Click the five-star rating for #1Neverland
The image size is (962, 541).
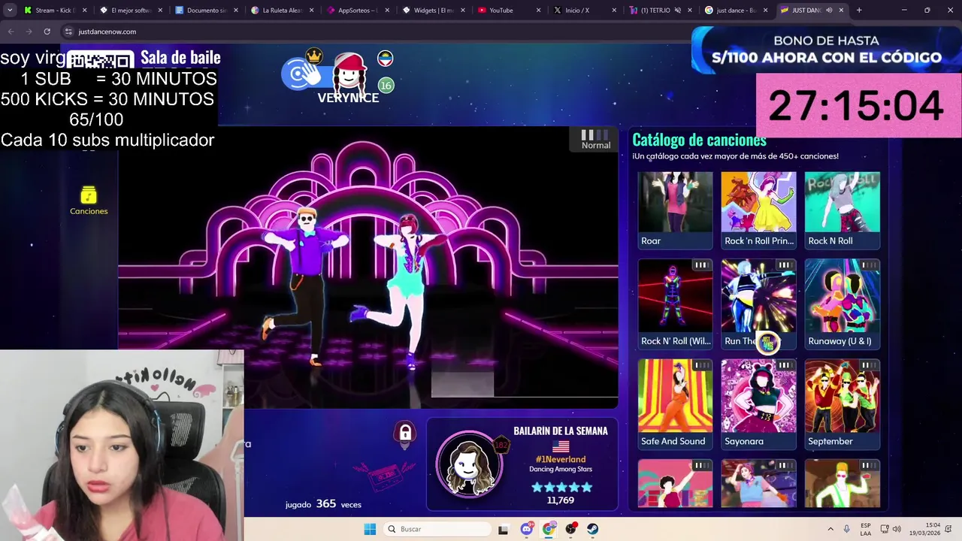(x=561, y=487)
